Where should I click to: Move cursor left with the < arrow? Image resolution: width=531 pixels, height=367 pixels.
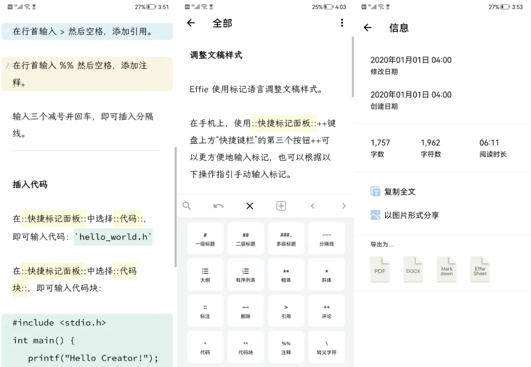click(313, 206)
